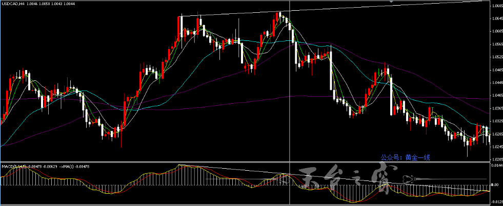Select the descending trendline in MACD window
The width and height of the screenshot is (503, 206).
334,178
